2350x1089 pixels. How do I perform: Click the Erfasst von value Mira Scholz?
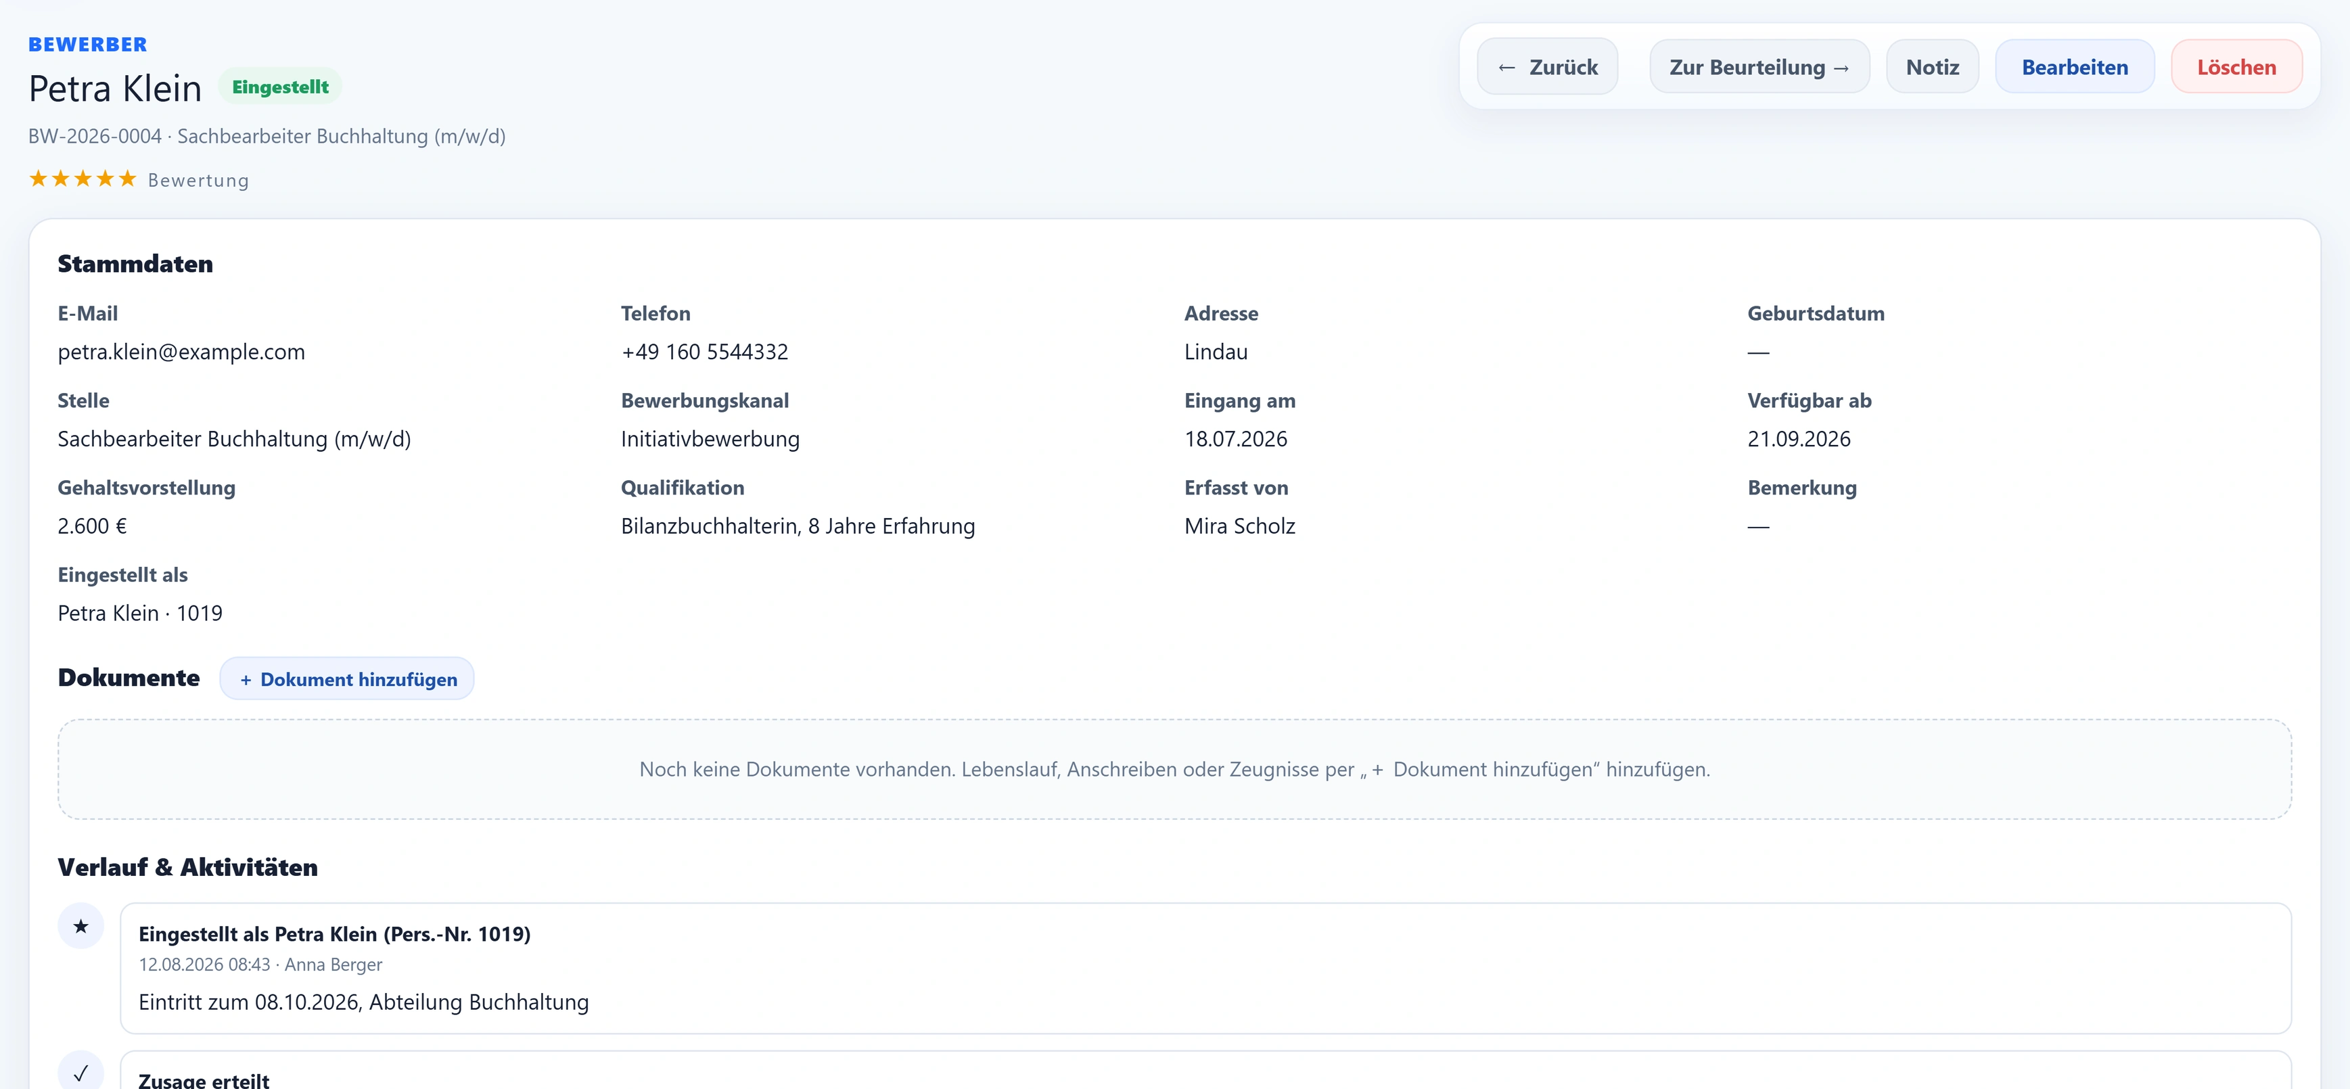tap(1239, 526)
